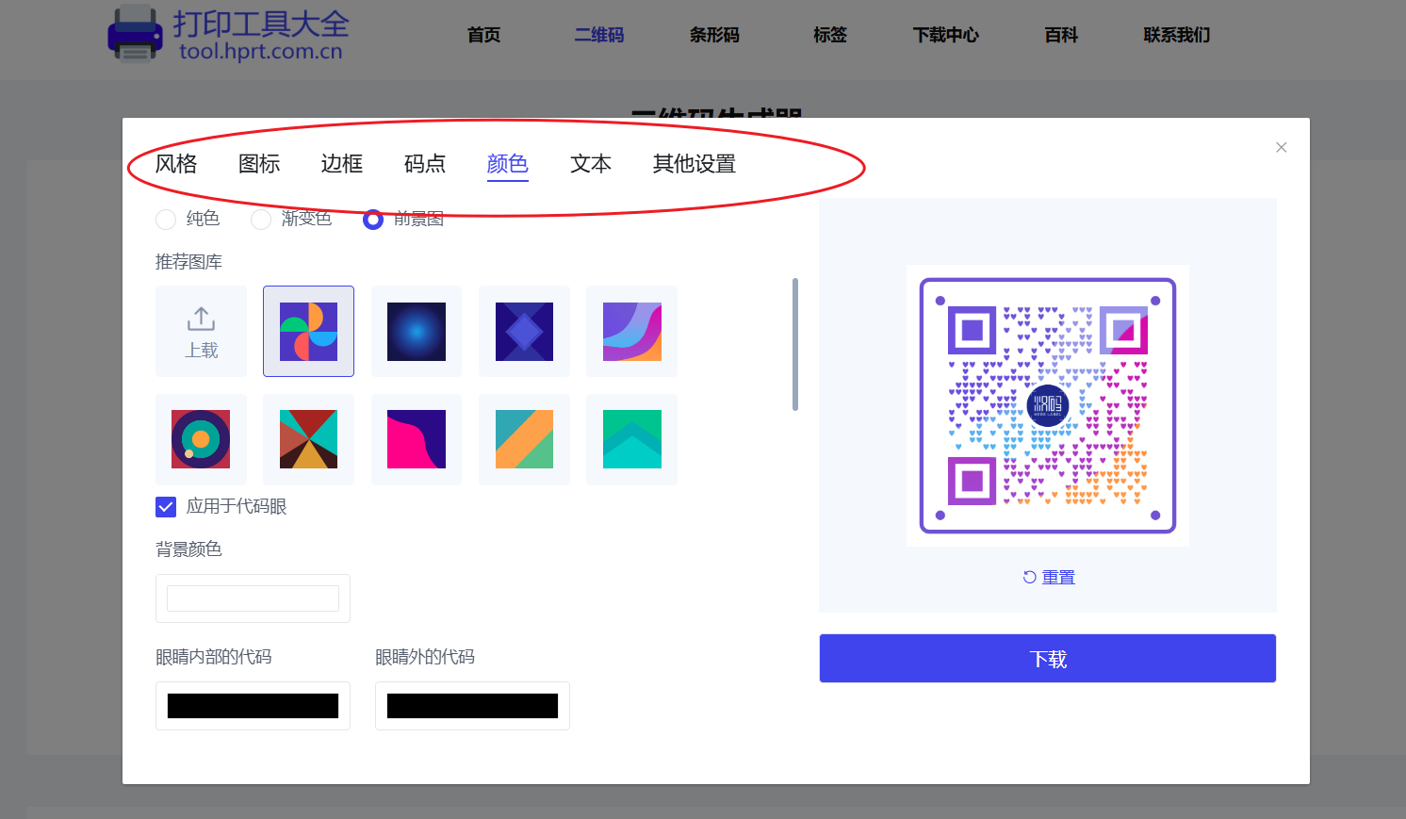Click the printer logo icon

tap(135, 34)
